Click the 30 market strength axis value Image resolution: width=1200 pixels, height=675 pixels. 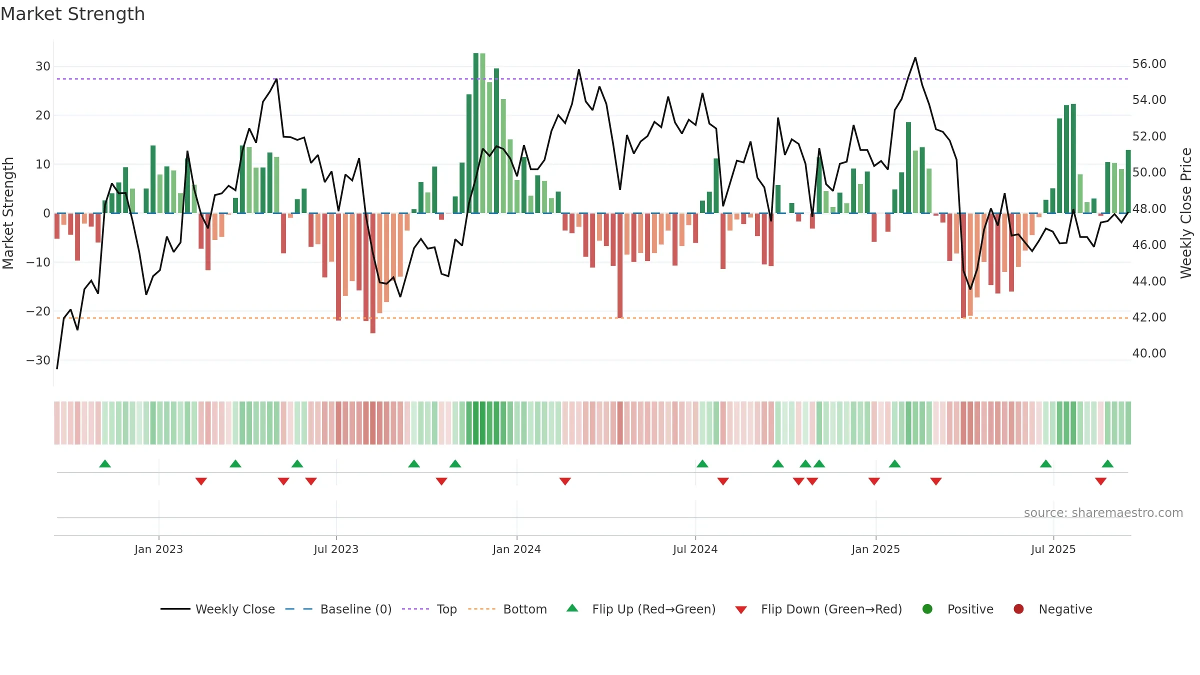pos(43,66)
